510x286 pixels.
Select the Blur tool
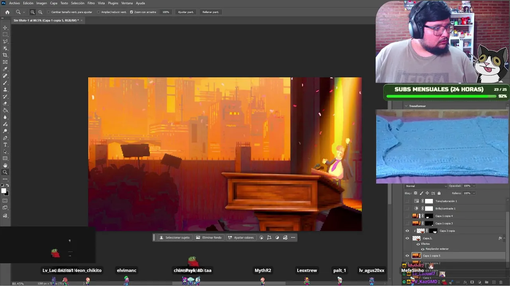[x=5, y=117]
